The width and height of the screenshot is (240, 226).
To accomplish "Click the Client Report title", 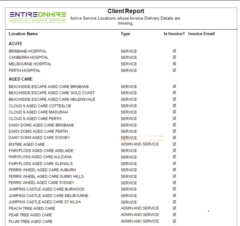I will tap(126, 11).
